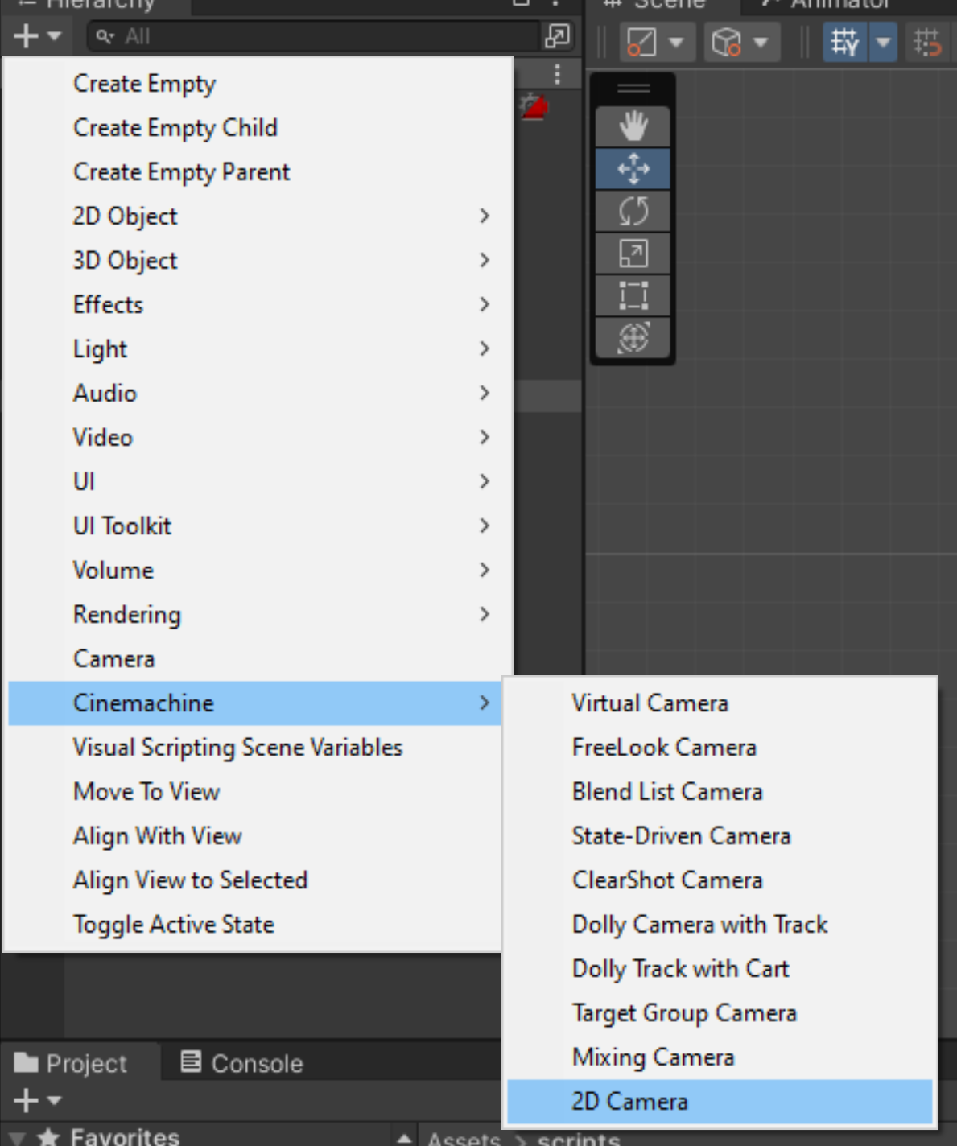
Task: Select the Scale tool
Action: coord(633,254)
